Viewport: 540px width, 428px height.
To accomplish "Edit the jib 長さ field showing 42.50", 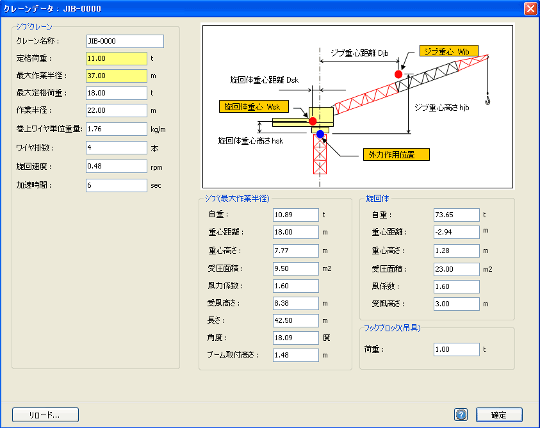I will click(296, 320).
